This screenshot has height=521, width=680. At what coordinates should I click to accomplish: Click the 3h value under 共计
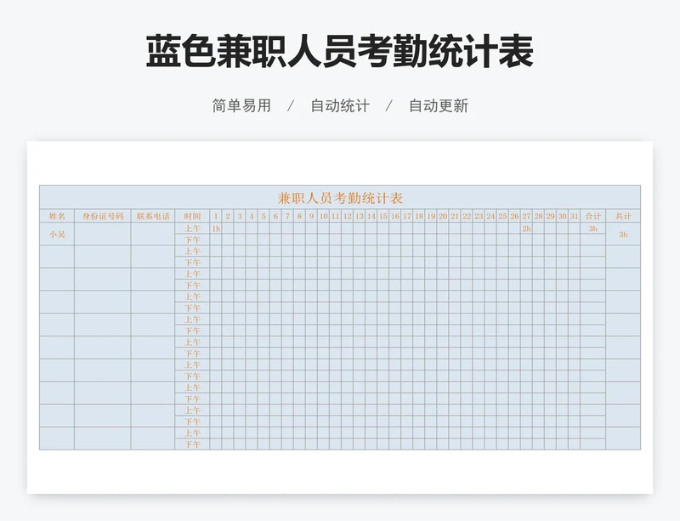pyautogui.click(x=623, y=235)
